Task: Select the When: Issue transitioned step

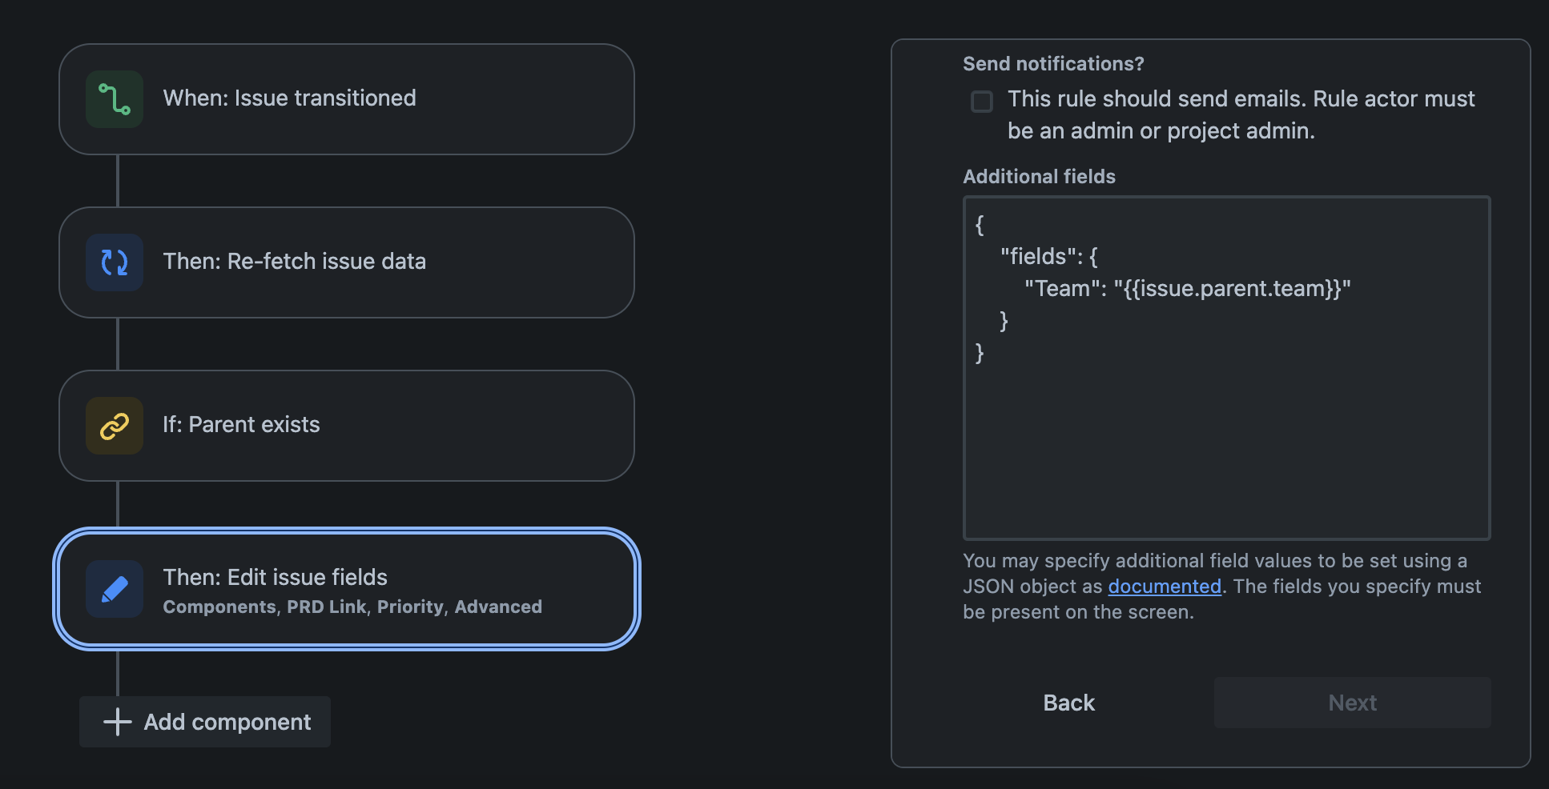Action: pyautogui.click(x=346, y=99)
